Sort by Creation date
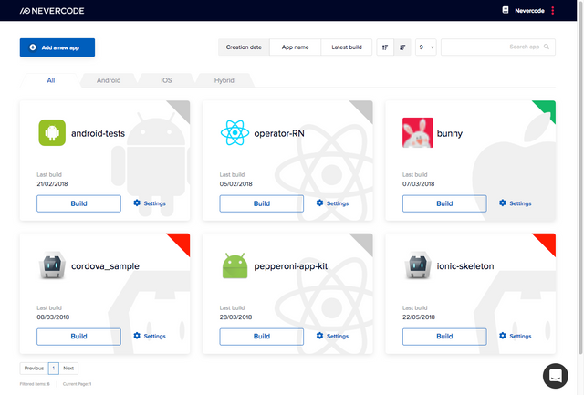Viewport: 584px width, 395px height. (244, 47)
